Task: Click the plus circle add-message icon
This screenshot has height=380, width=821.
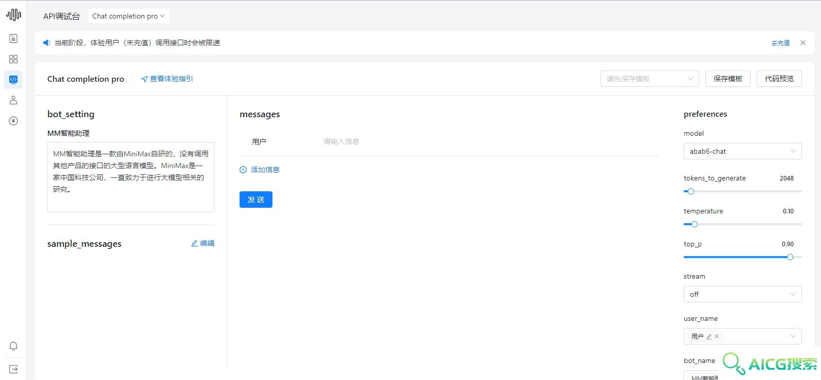Action: click(243, 170)
